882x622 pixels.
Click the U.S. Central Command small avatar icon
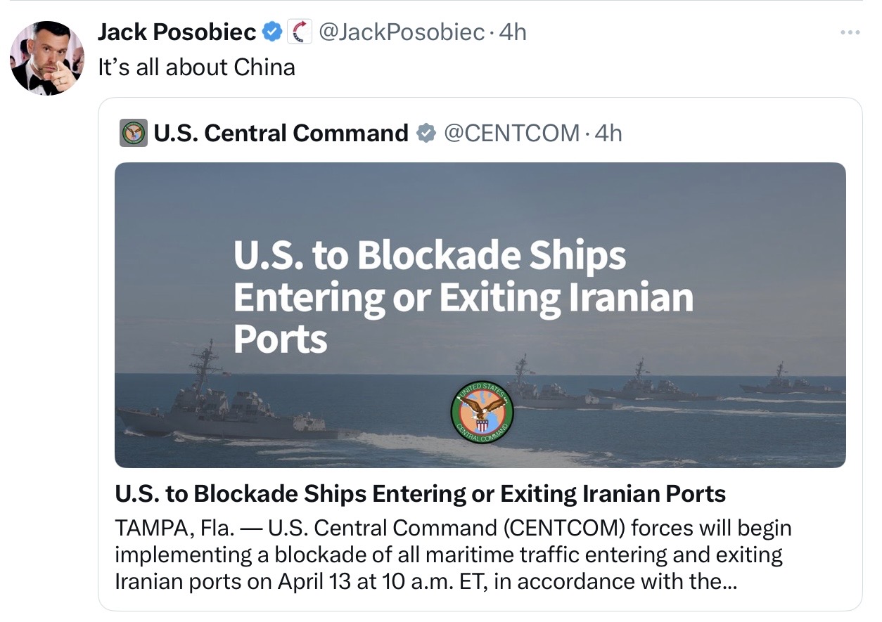(133, 133)
